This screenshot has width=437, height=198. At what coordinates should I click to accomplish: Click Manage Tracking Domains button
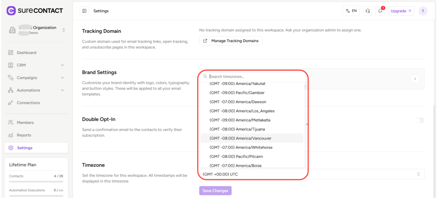click(231, 41)
